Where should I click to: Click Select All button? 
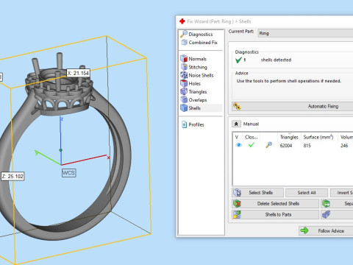click(307, 193)
